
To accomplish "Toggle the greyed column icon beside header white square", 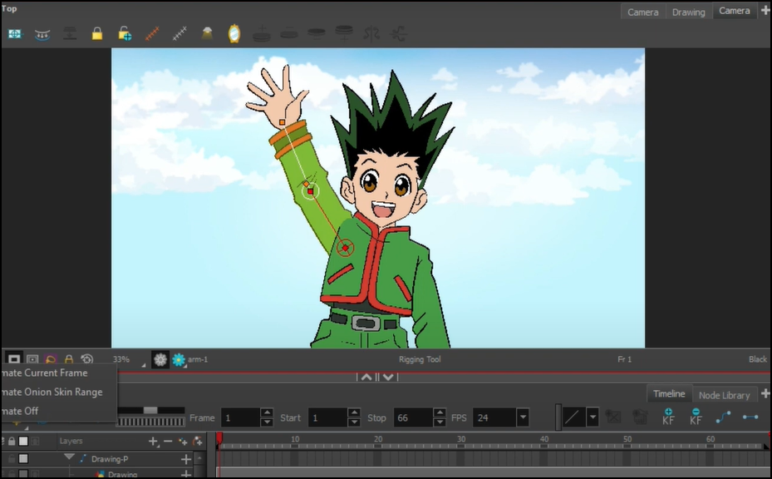I will (35, 441).
